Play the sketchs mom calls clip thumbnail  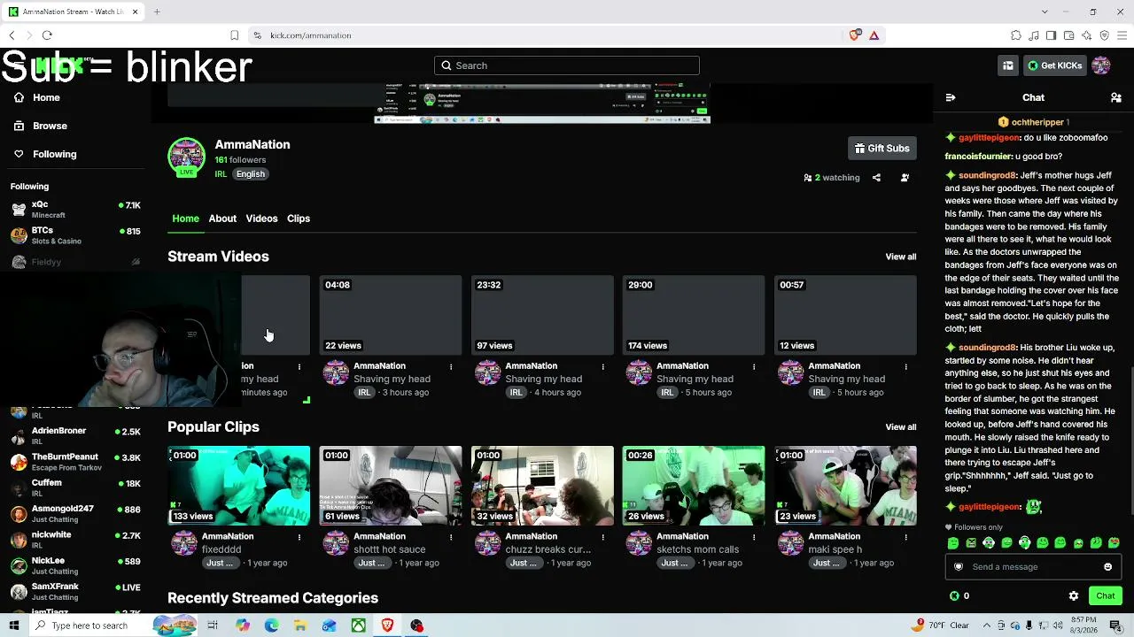[x=694, y=486]
